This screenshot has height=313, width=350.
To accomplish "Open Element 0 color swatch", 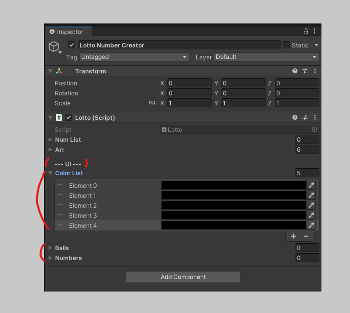I will point(234,185).
